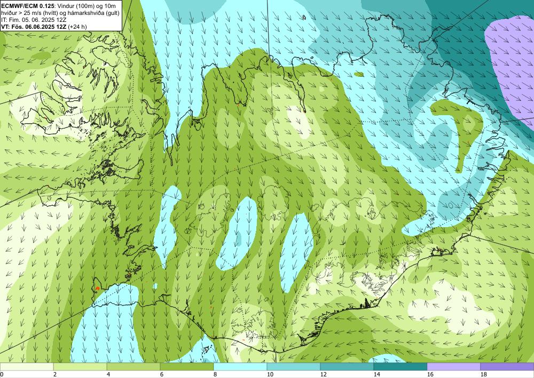Viewport: 534px width, 378px height.
Task: Click the 16–18 m/s light purple legend swatch
Action: [453, 366]
